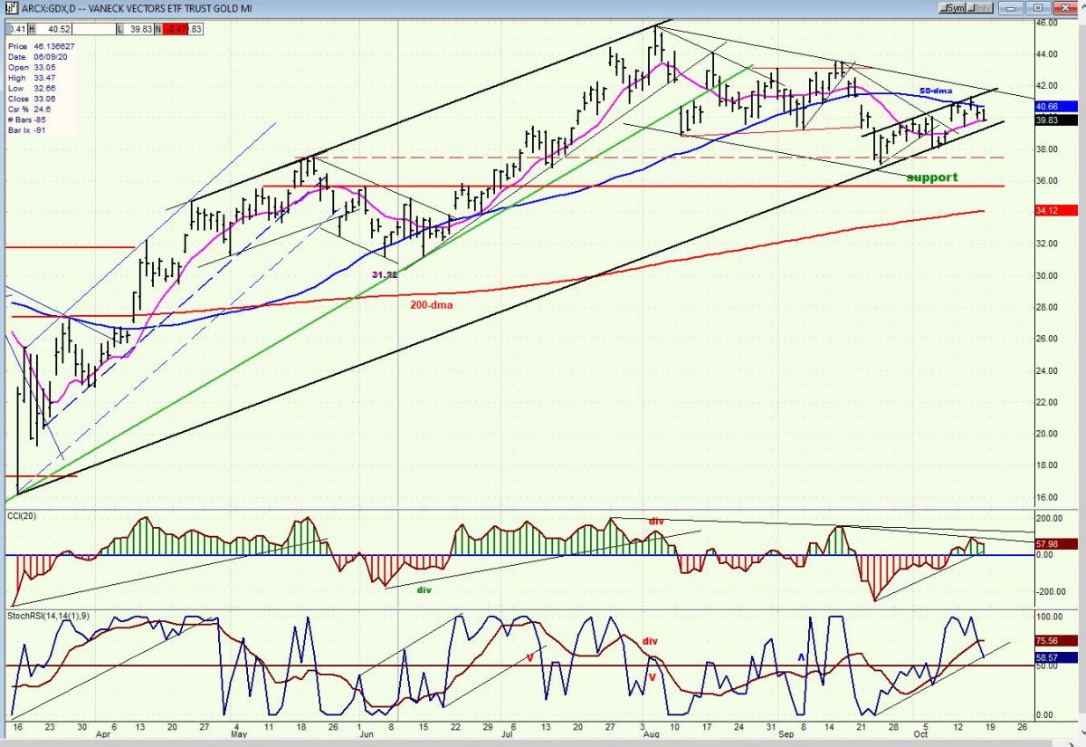
Task: Click the chart window icon in title bar
Action: (12, 8)
